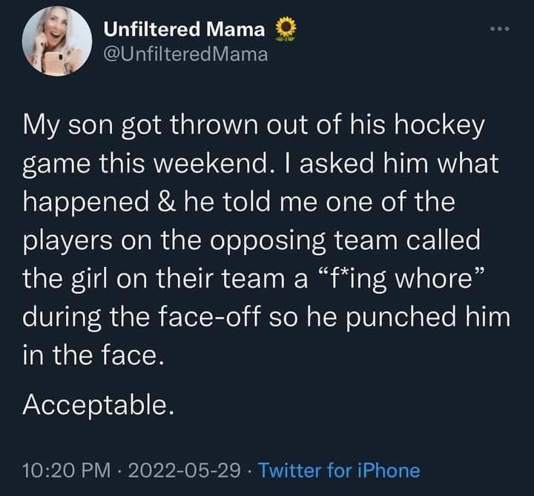Image resolution: width=534 pixels, height=496 pixels.
Task: Click the sunflower emoji beside the name
Action: coord(286,30)
